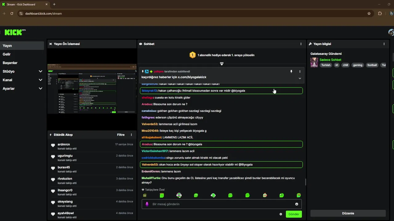Screen dimensions: 394x221
Task: Insert last heart-eyes emote in row
Action: 299,195
